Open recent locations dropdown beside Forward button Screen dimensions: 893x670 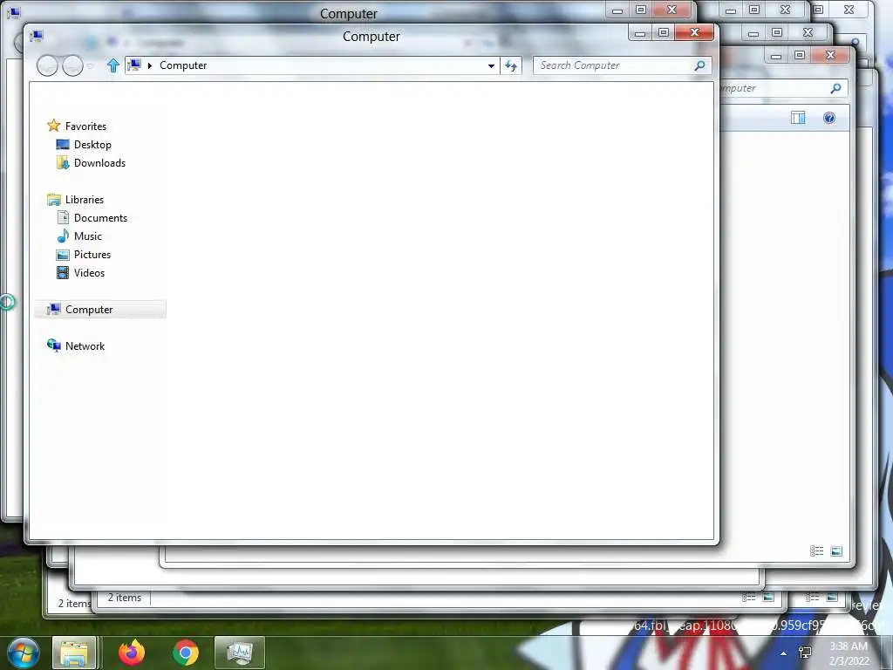(x=90, y=66)
